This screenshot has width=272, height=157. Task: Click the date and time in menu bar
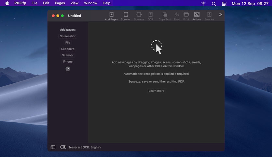pos(250,4)
